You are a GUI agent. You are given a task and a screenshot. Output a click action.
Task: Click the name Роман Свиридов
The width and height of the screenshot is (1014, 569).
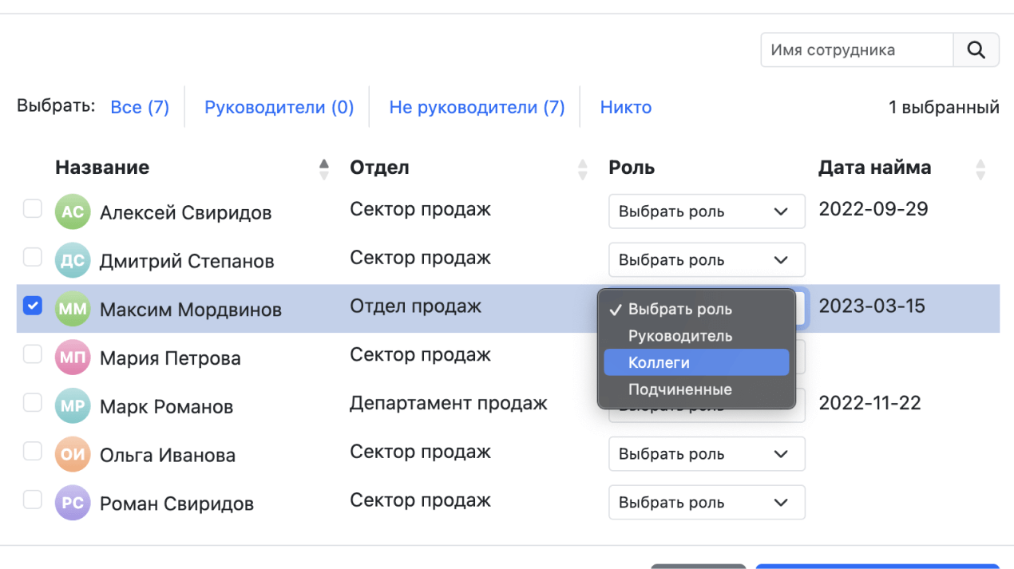176,504
